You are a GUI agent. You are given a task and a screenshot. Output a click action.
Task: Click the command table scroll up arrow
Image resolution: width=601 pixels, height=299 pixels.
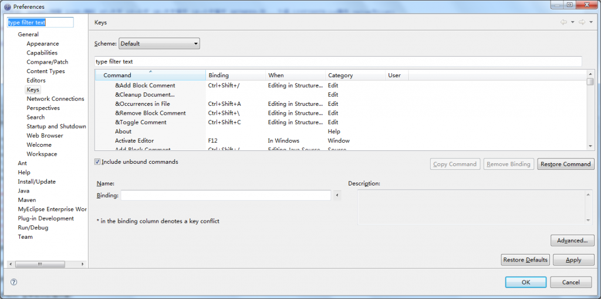[x=590, y=73]
